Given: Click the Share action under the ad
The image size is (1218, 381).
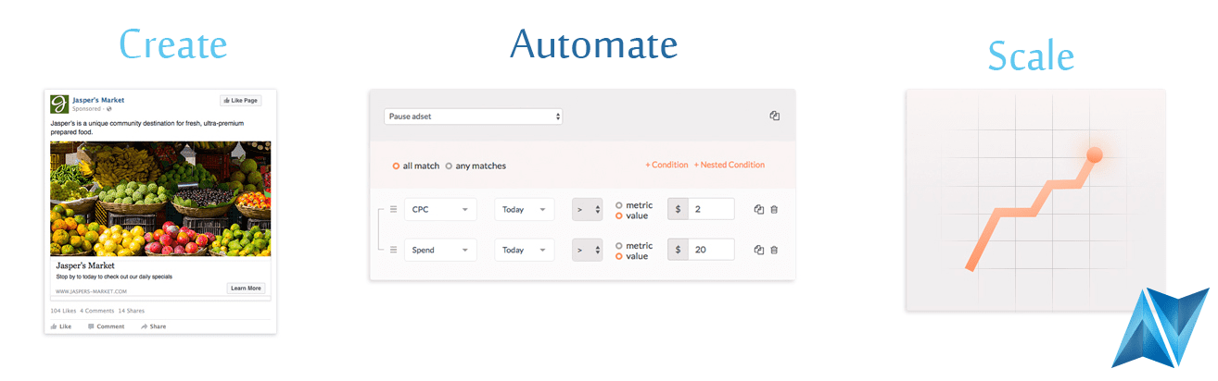Looking at the screenshot, I should click(x=154, y=326).
